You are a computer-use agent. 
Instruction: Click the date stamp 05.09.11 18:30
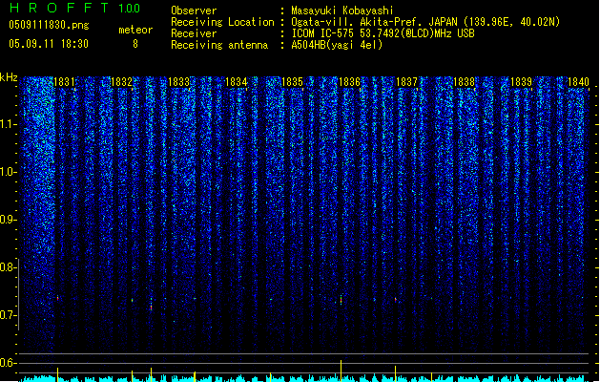(49, 44)
